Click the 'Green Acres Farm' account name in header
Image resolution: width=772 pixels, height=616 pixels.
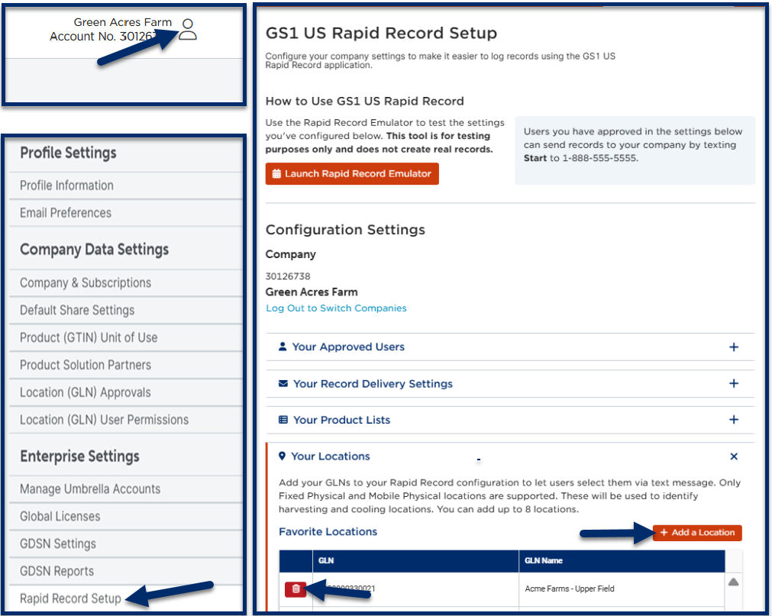click(123, 22)
